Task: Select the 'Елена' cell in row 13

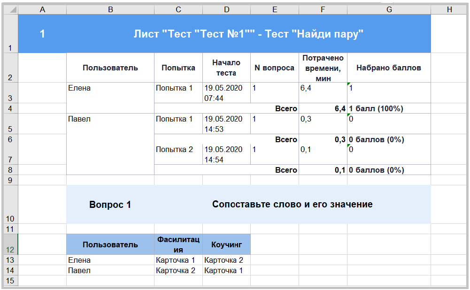Action: tap(110, 260)
